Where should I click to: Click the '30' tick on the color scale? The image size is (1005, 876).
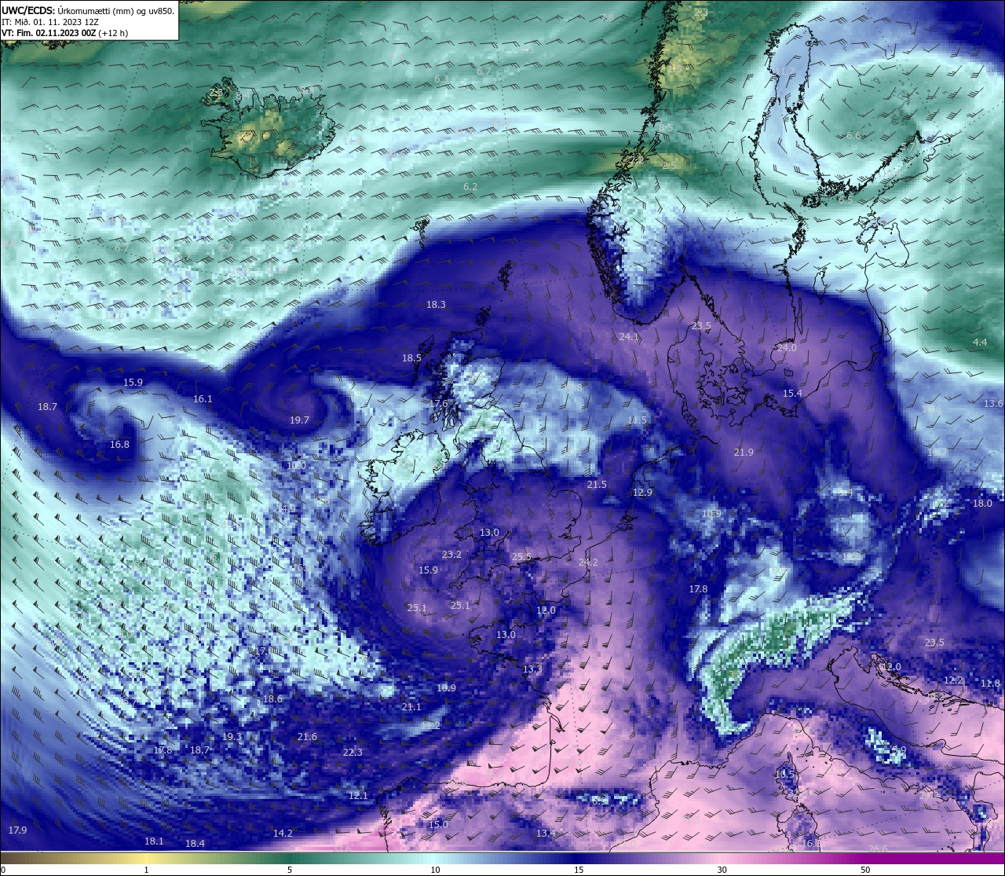(722, 870)
